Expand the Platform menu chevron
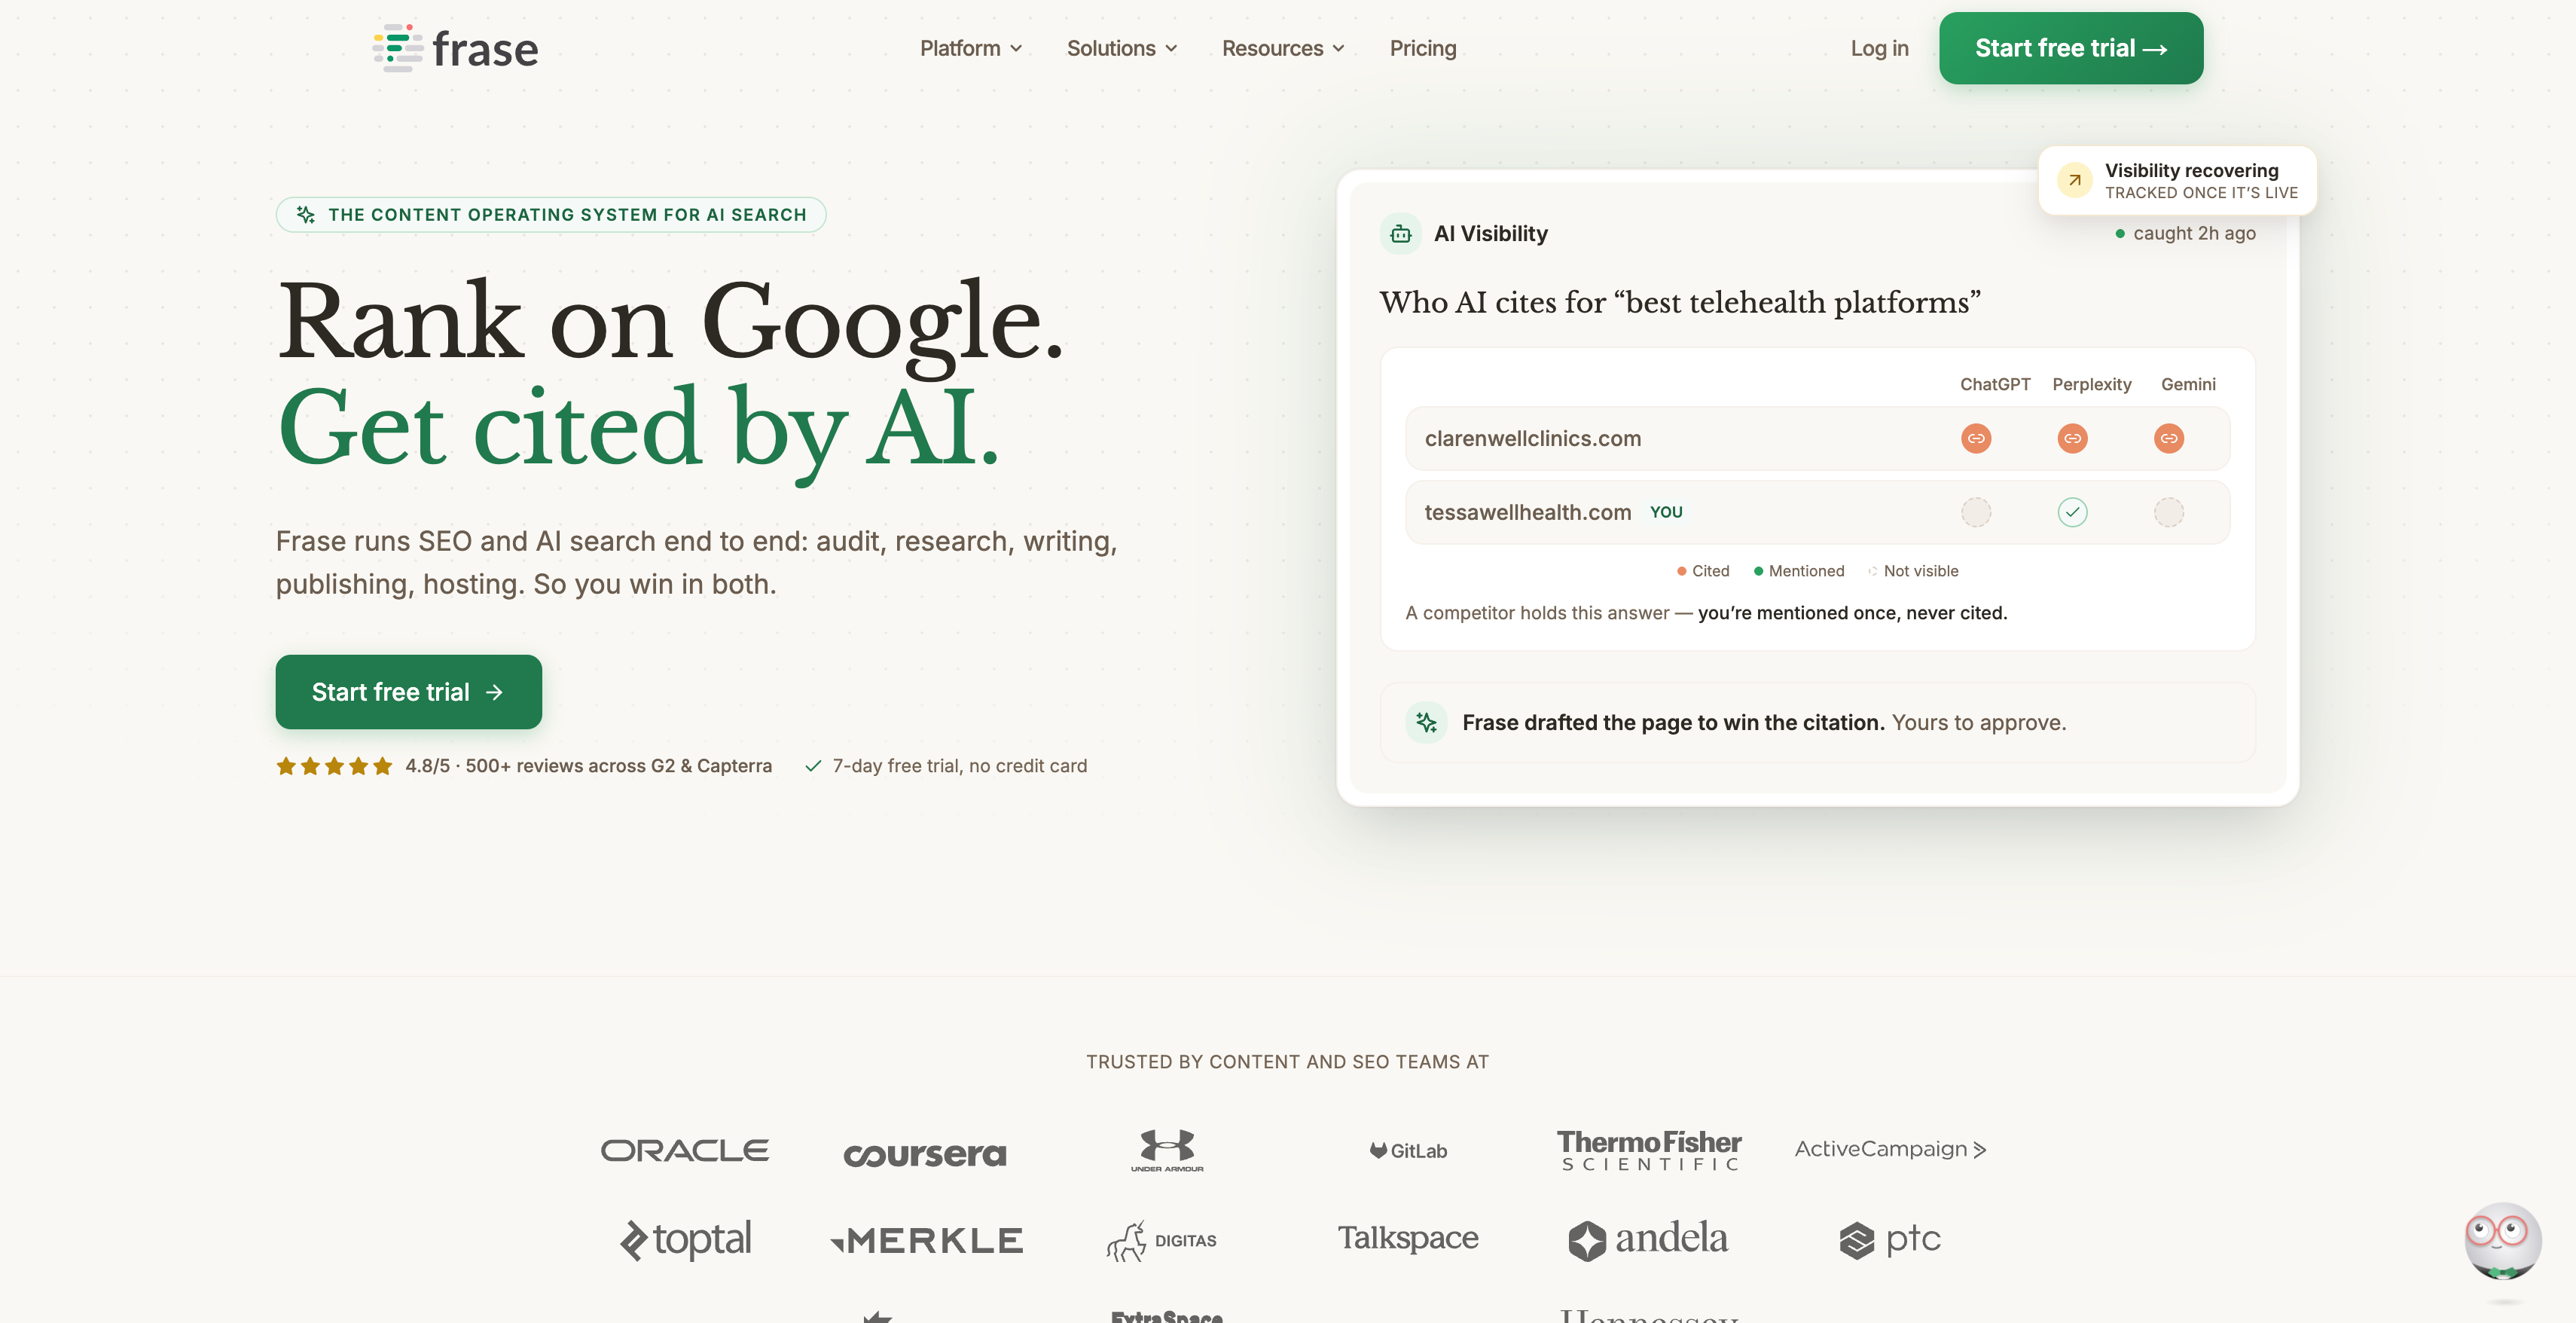The height and width of the screenshot is (1323, 2576). coord(1016,49)
